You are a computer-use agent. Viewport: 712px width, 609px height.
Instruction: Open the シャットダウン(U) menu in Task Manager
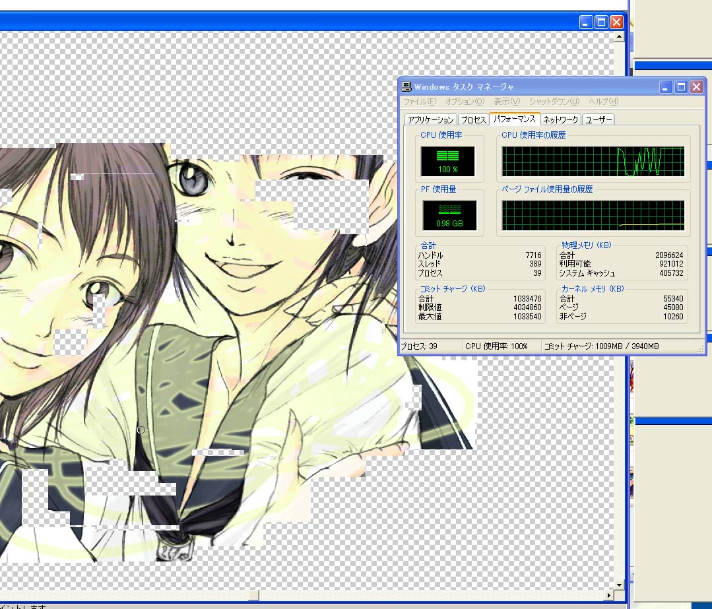[x=554, y=101]
